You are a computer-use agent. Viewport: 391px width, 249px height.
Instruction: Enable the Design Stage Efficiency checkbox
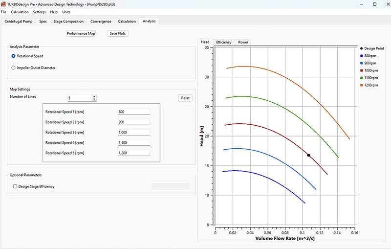pyautogui.click(x=15, y=186)
